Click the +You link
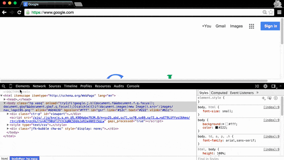284x160 pixels. click(x=207, y=26)
